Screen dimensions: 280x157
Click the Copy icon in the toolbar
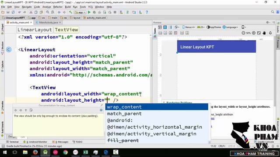pyautogui.click(x=36, y=12)
